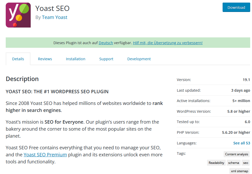This screenshot has width=252, height=174.
Task: Click the 'Content analysis' tag
Action: tap(237, 154)
